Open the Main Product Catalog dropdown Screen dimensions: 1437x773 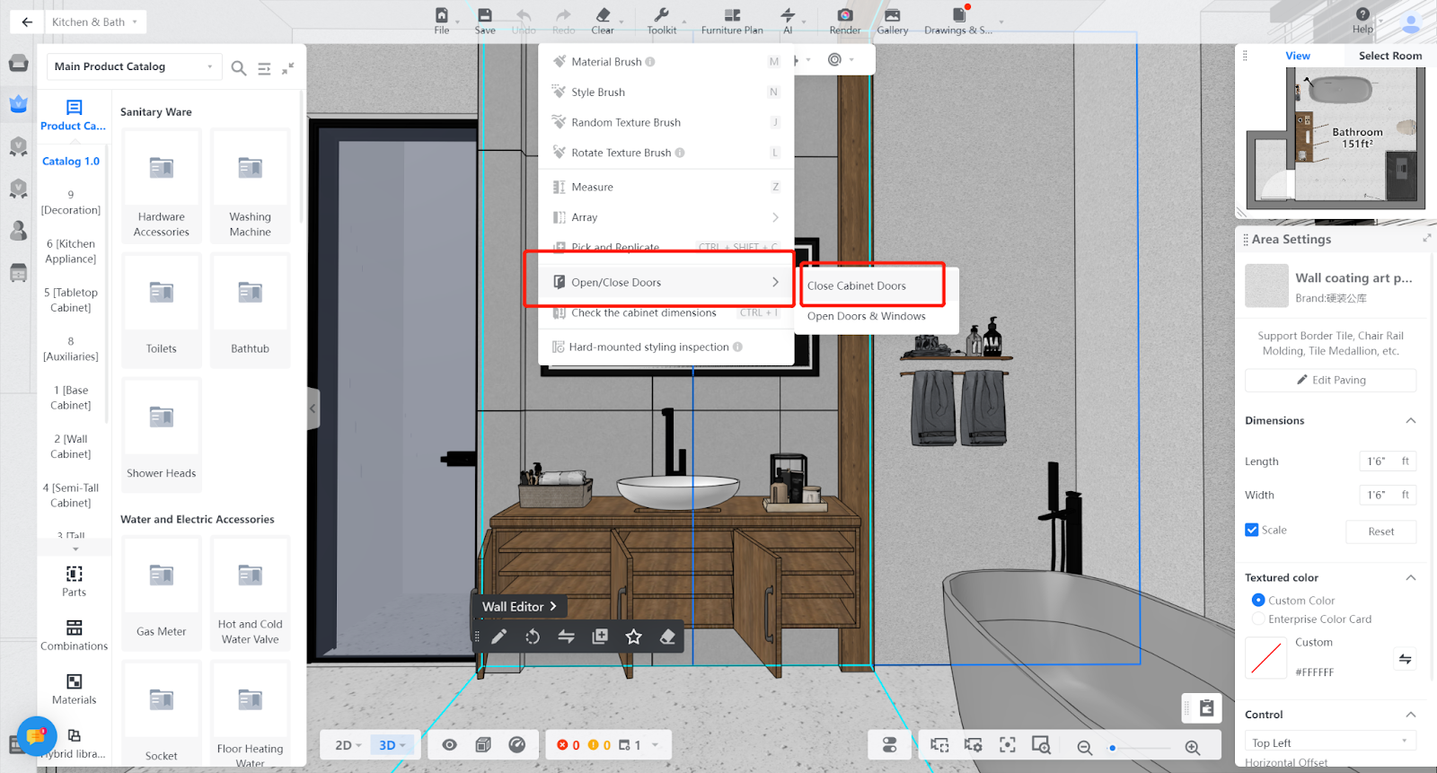pos(134,66)
